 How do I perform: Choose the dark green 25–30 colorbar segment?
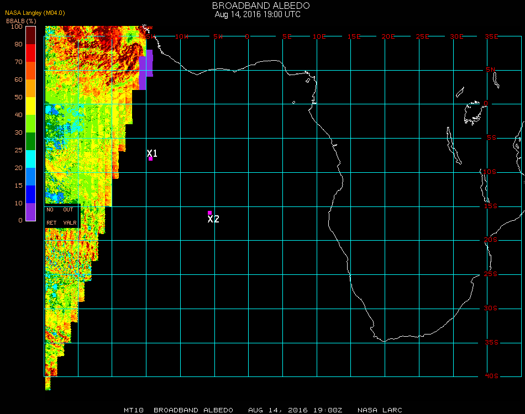tap(31, 141)
